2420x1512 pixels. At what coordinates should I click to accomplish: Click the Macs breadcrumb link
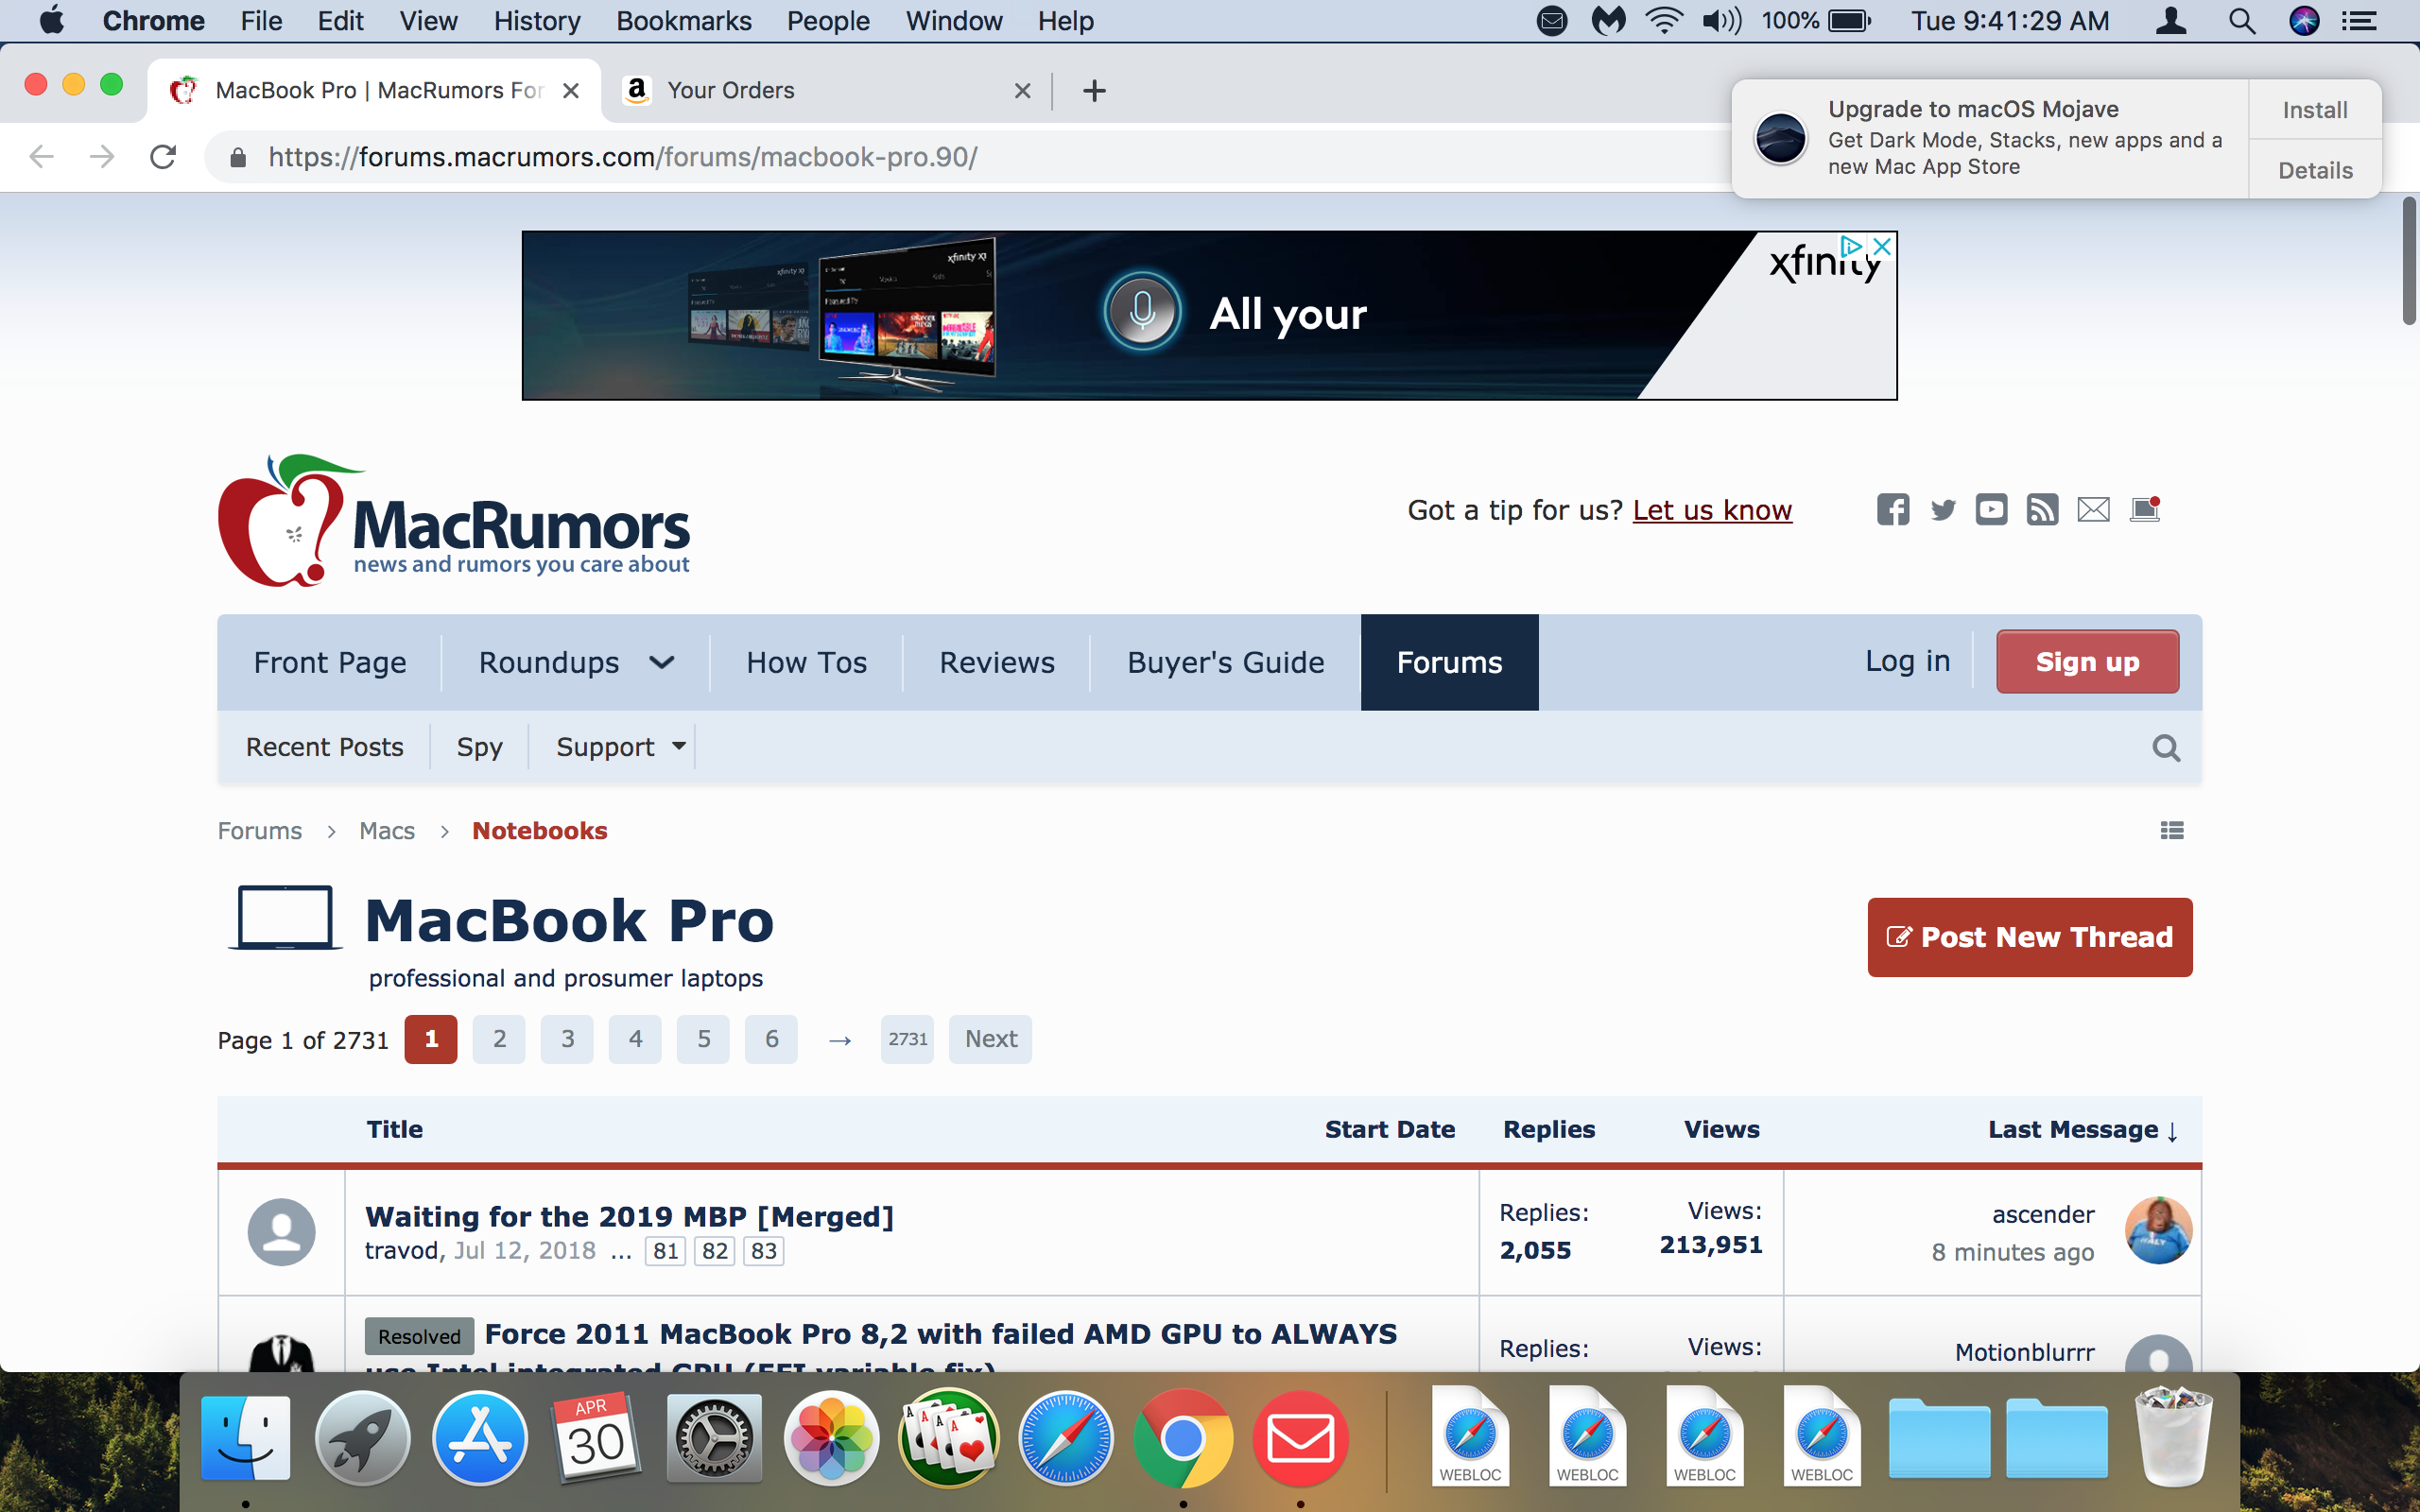point(387,831)
